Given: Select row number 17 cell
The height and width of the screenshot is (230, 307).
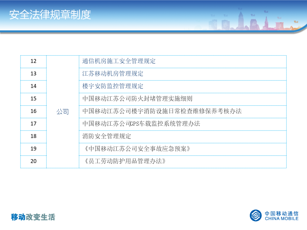Looking at the screenshot, I should tap(33, 124).
